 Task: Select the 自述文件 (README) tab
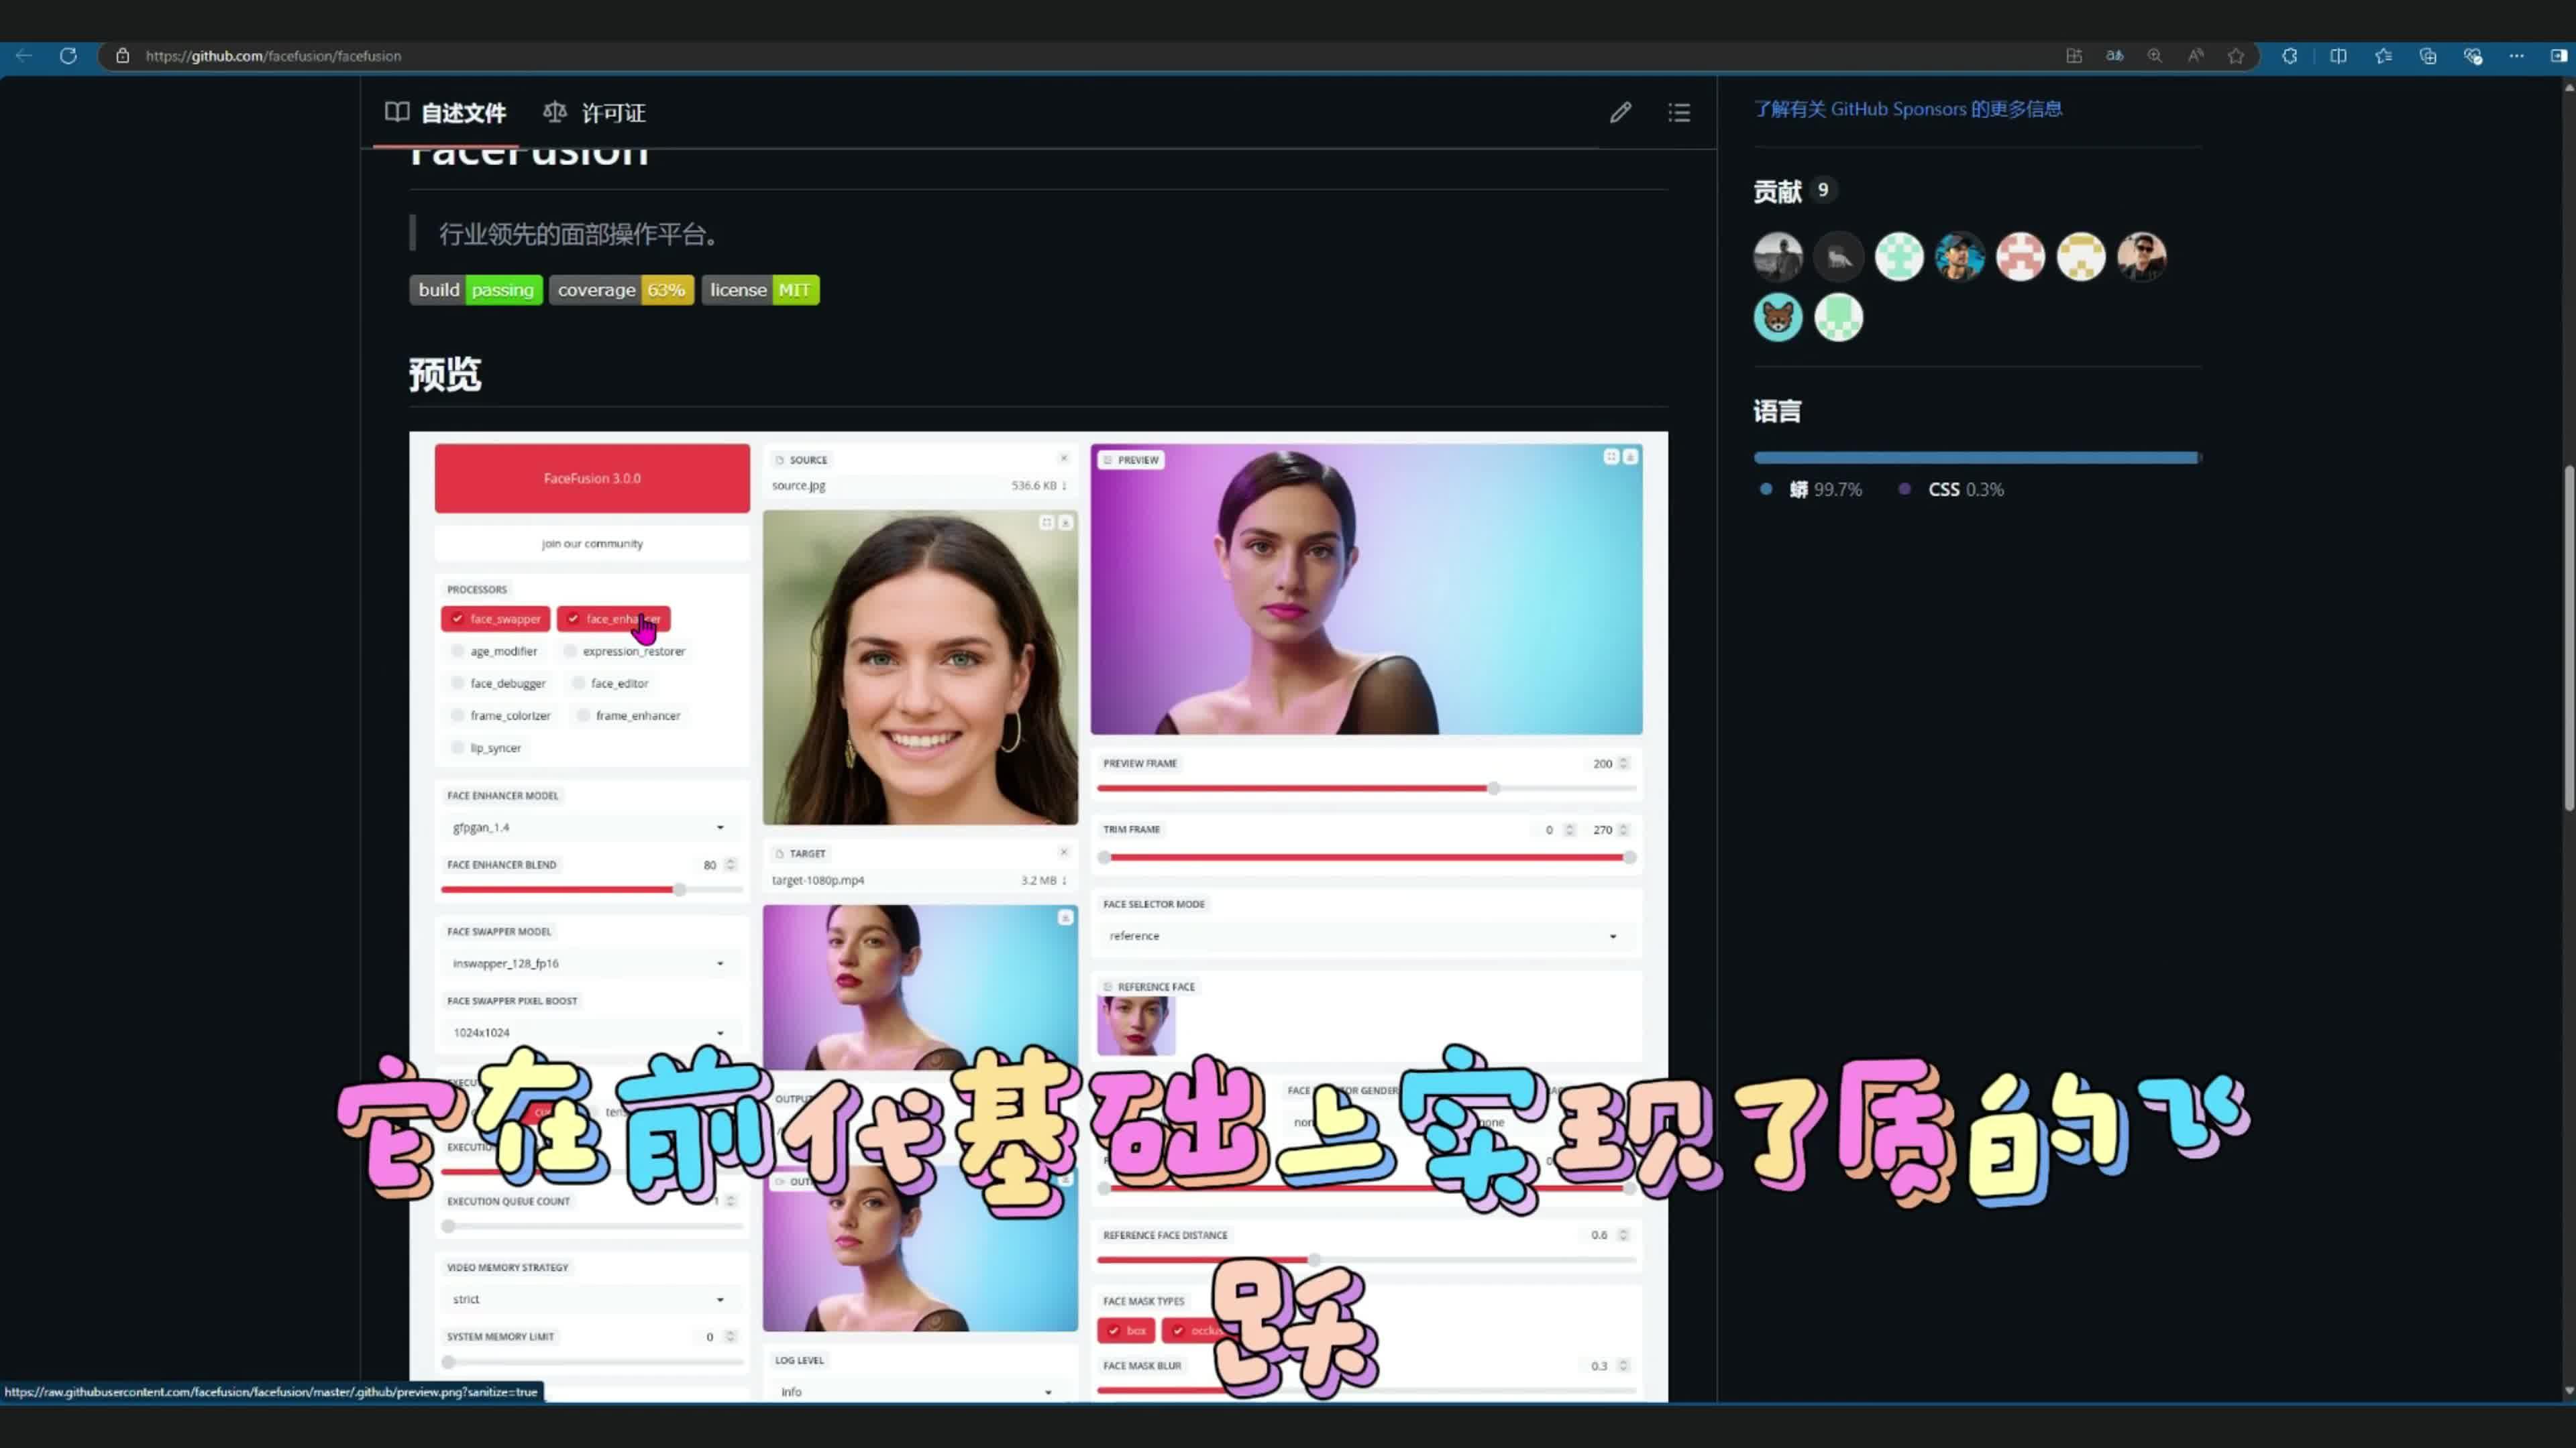coord(463,112)
